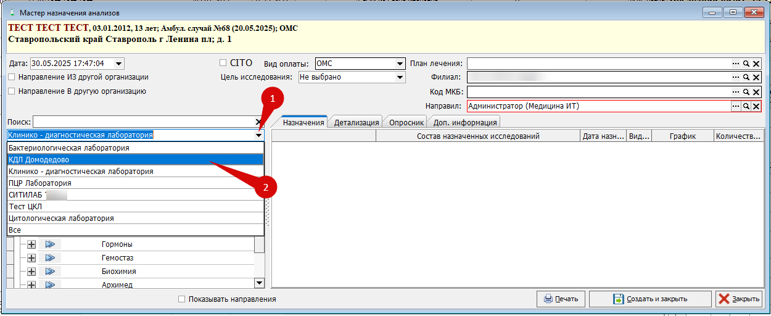
Task: Clear the Код МКБ field with X icon
Action: (756, 92)
